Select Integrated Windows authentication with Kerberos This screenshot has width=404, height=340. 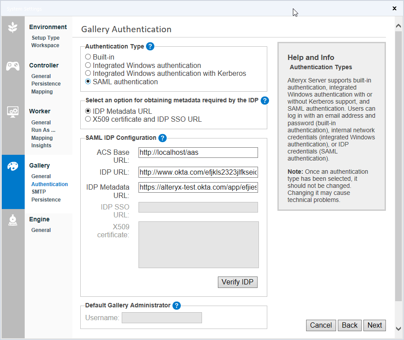coord(88,73)
